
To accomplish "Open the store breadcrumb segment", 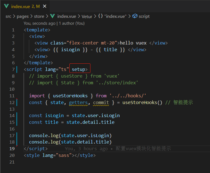I will click(39, 16).
